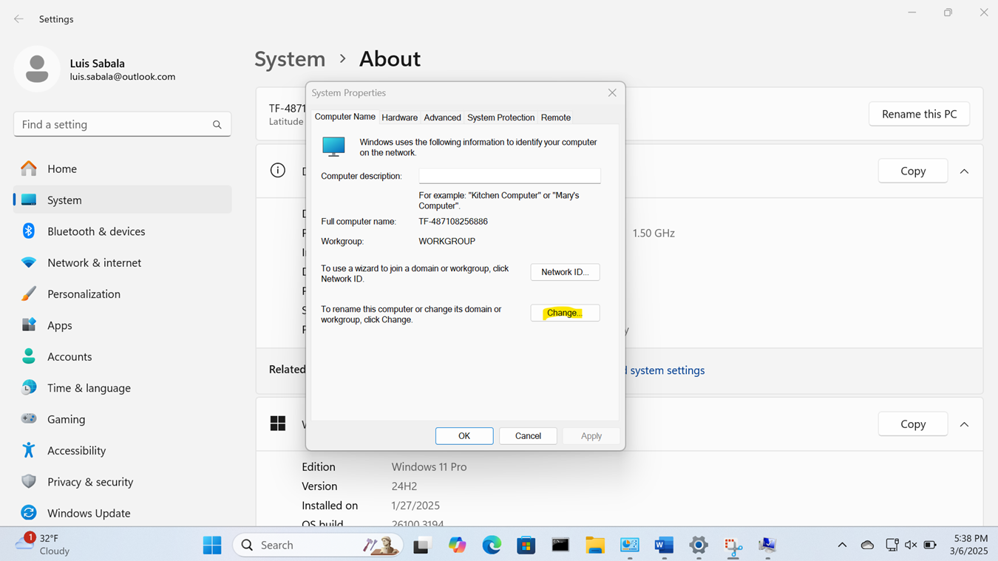The image size is (998, 561).
Task: Switch to System Protection tab
Action: point(500,118)
